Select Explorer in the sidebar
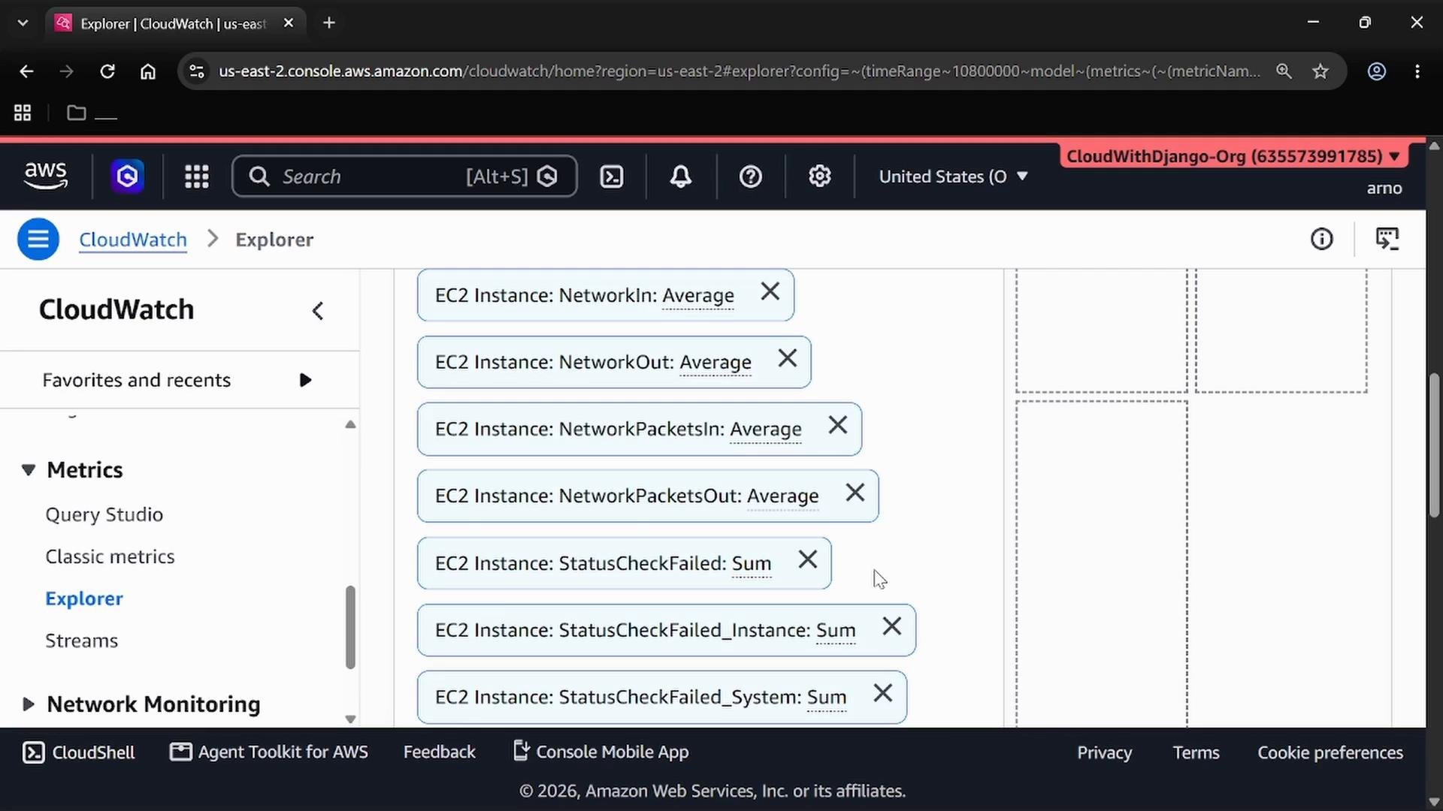This screenshot has height=811, width=1443. pyautogui.click(x=84, y=599)
